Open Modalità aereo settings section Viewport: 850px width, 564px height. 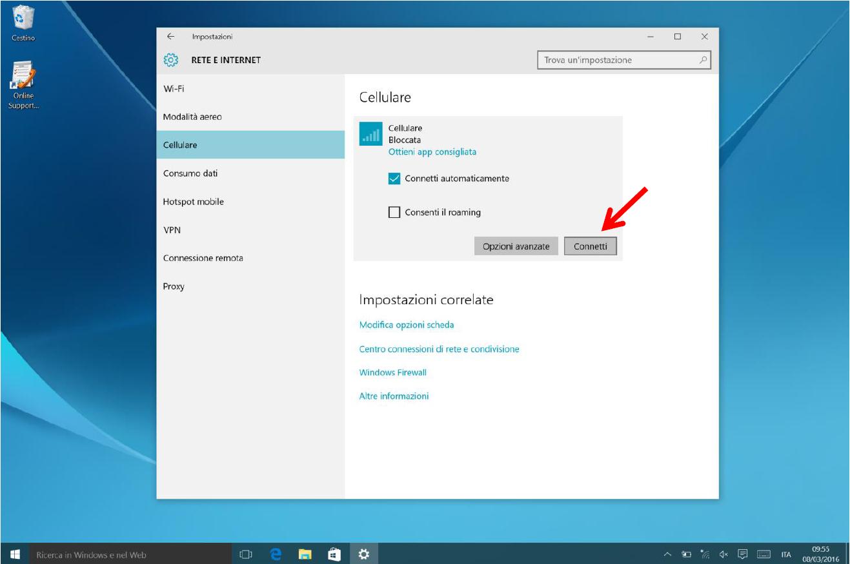point(250,117)
